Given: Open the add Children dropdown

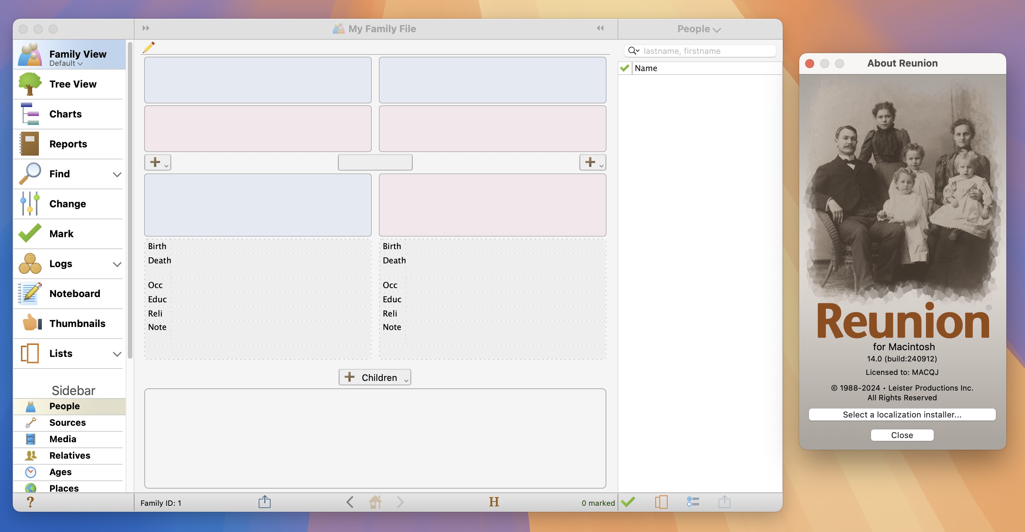Looking at the screenshot, I should pyautogui.click(x=375, y=377).
